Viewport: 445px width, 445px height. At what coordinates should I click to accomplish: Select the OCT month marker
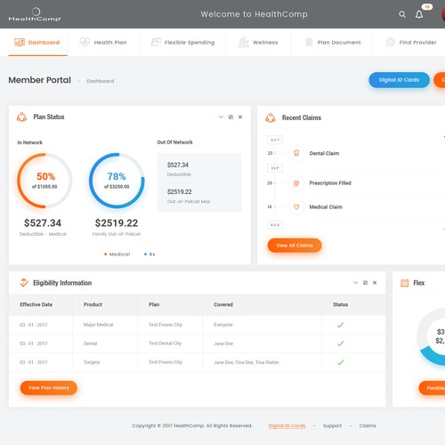[275, 140]
